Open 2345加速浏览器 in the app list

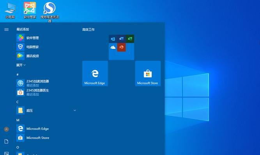(x=46, y=83)
